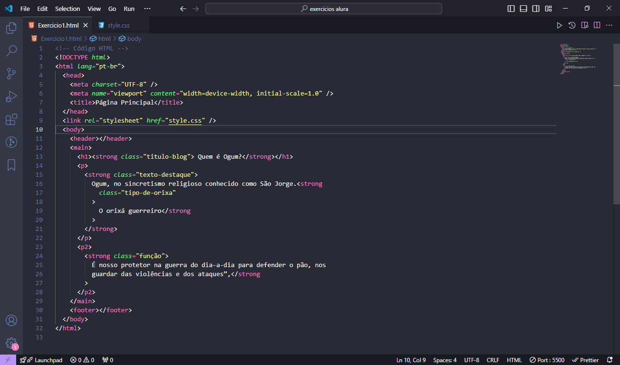The image size is (620, 365).
Task: Open the Git Graph view icon
Action: (11, 142)
